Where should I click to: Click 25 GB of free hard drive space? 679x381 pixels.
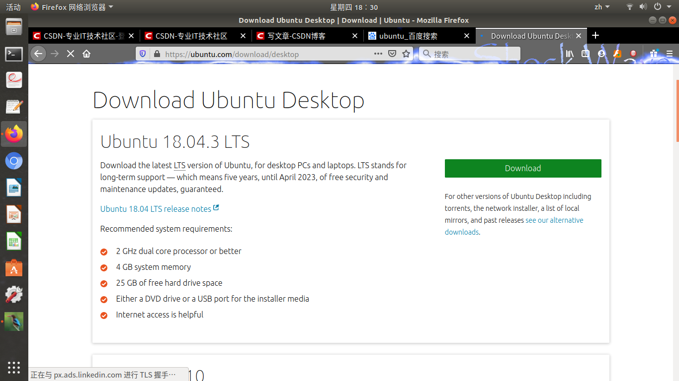point(169,283)
